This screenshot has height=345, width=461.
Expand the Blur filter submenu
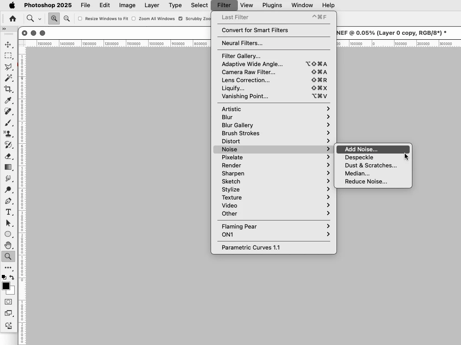(x=274, y=117)
